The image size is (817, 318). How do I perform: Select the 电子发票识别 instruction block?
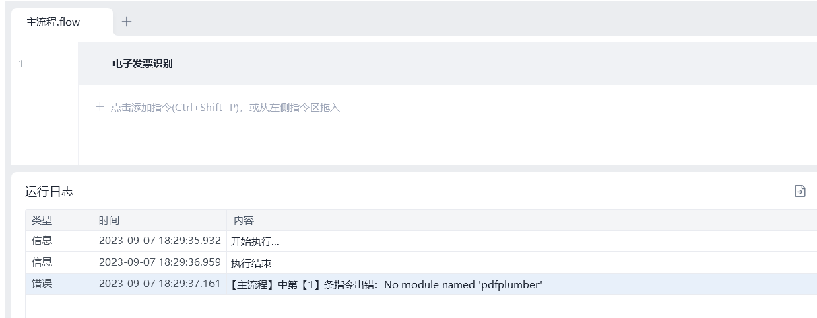[x=447, y=64]
